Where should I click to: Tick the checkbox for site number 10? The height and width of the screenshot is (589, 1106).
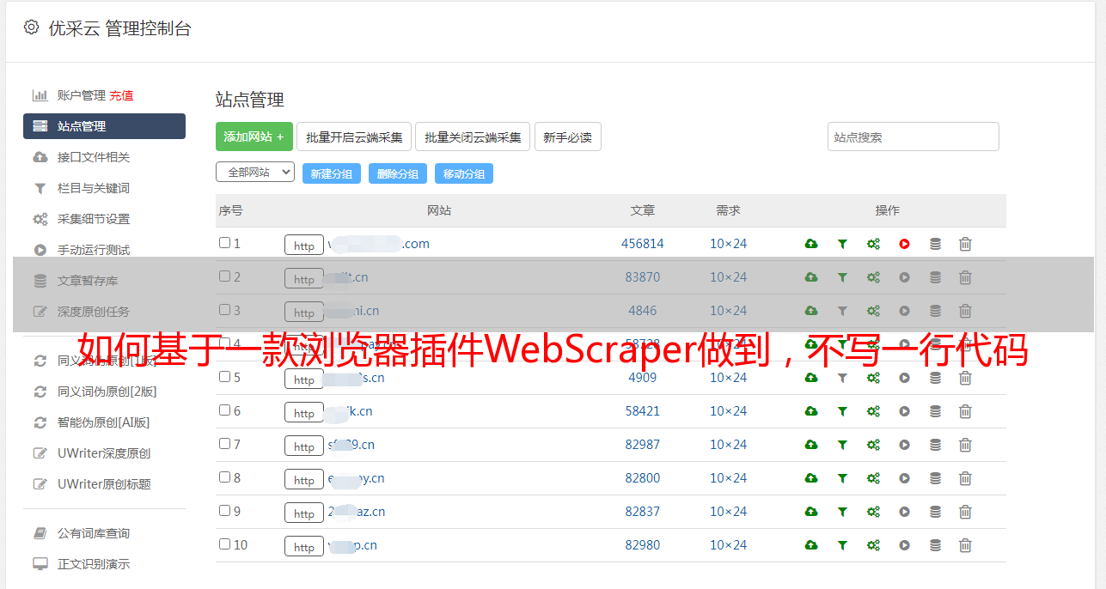pyautogui.click(x=224, y=544)
